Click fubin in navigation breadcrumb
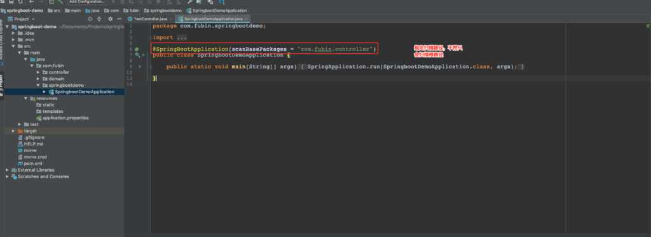Viewport: 651px width, 237px height. coord(131,10)
